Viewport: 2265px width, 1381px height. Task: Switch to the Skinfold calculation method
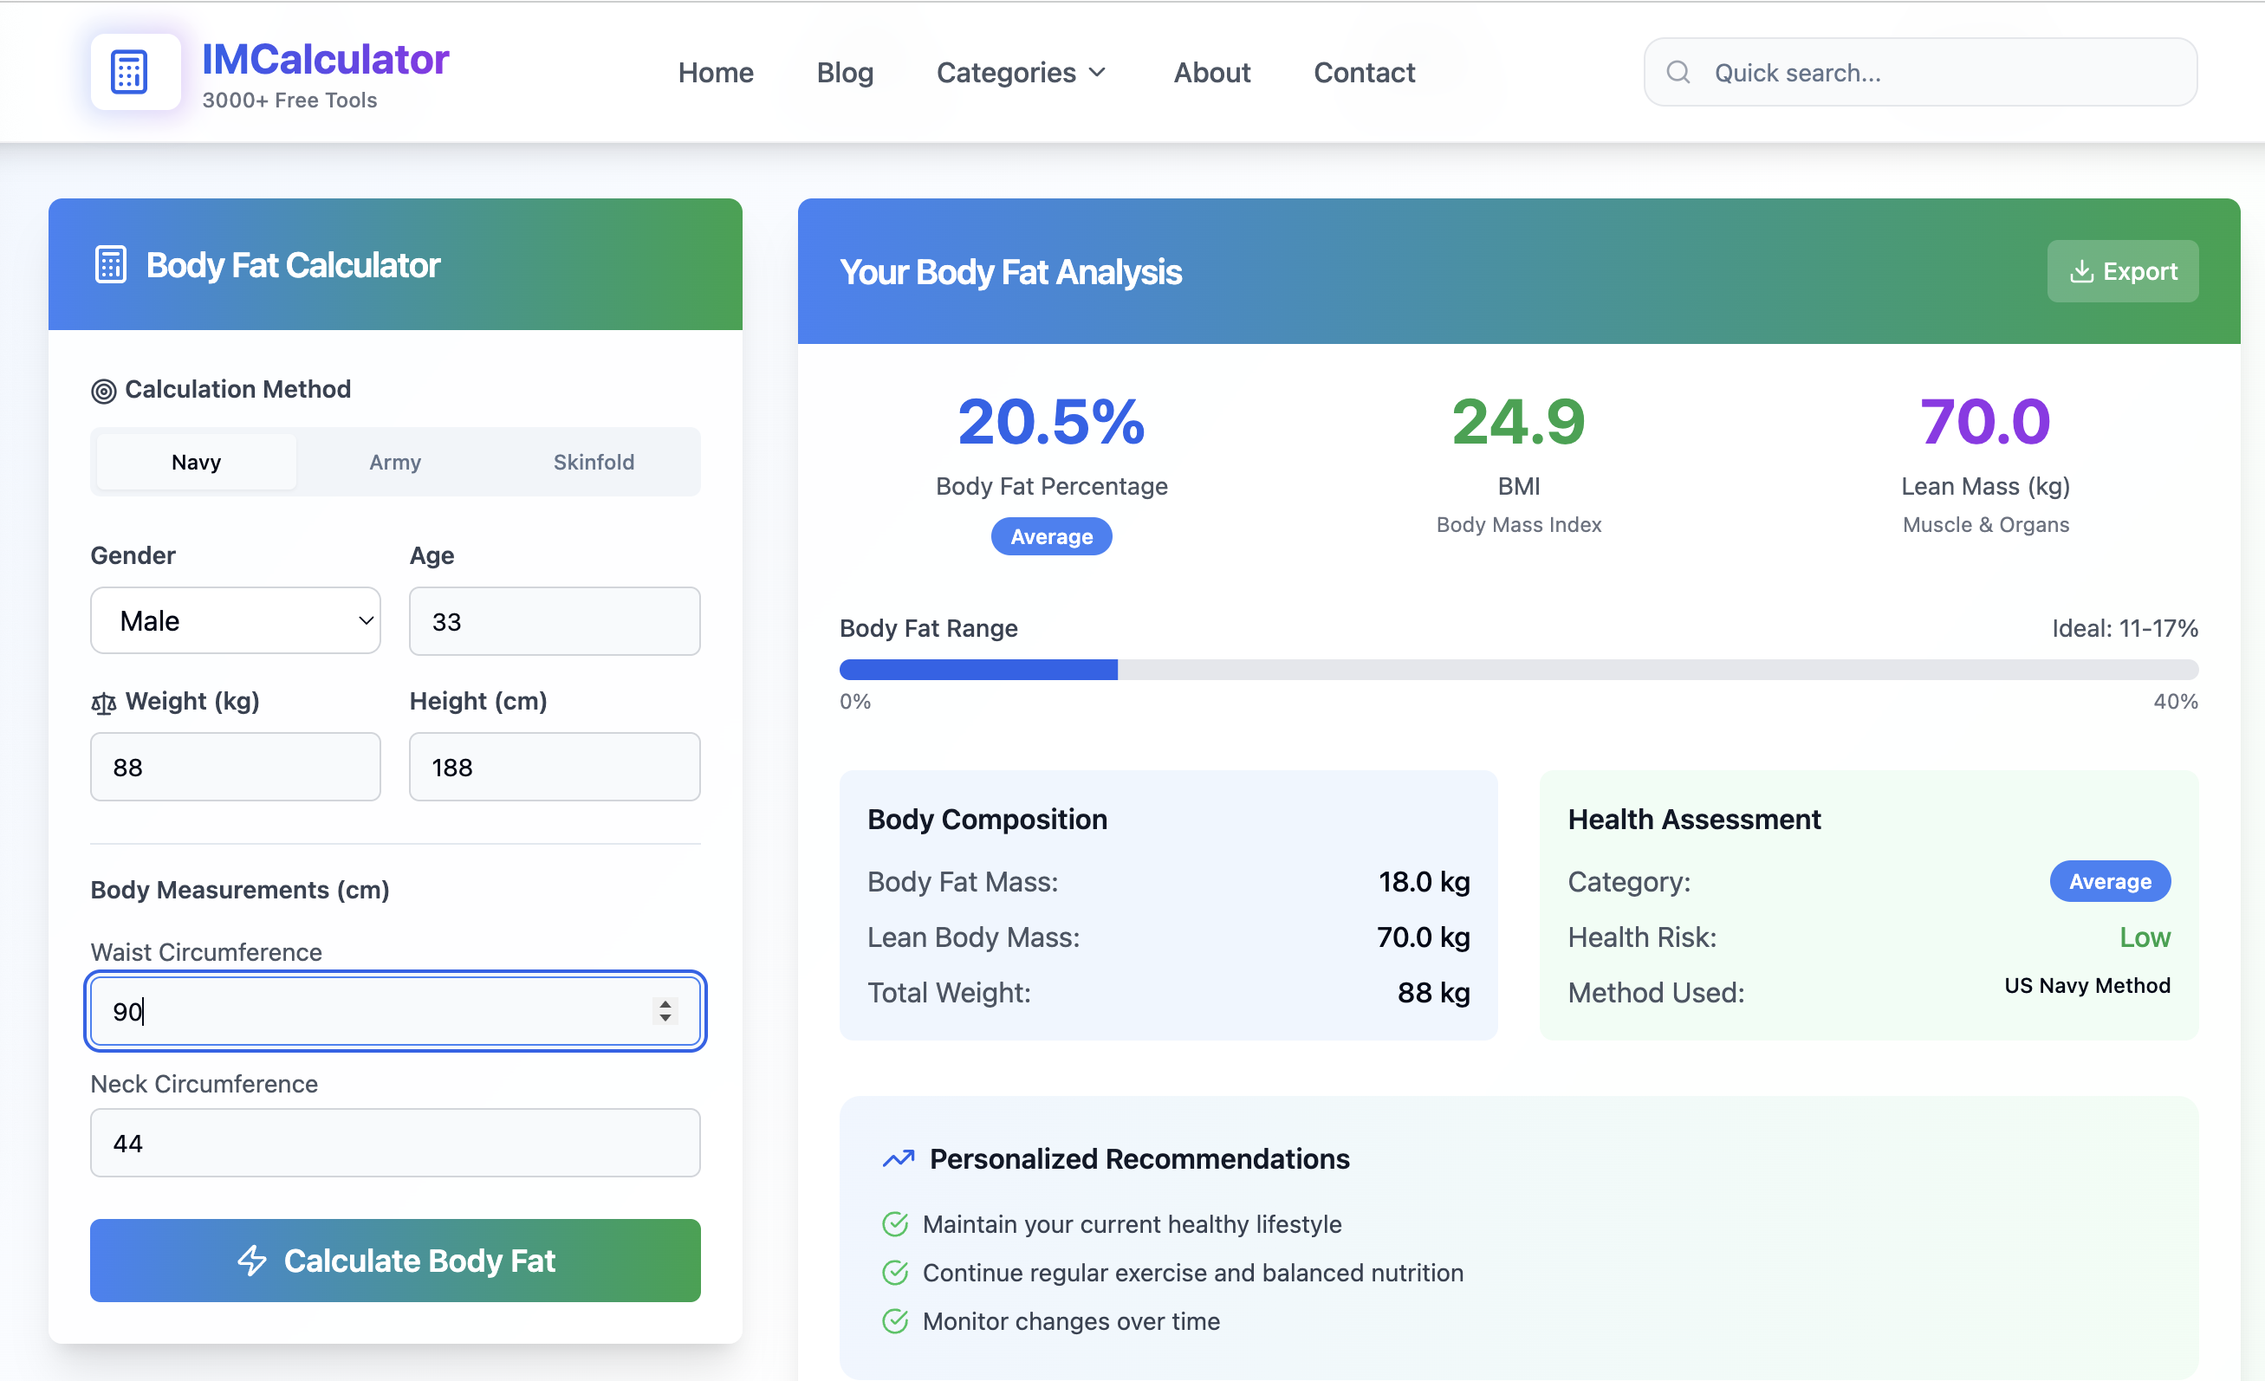pos(594,462)
